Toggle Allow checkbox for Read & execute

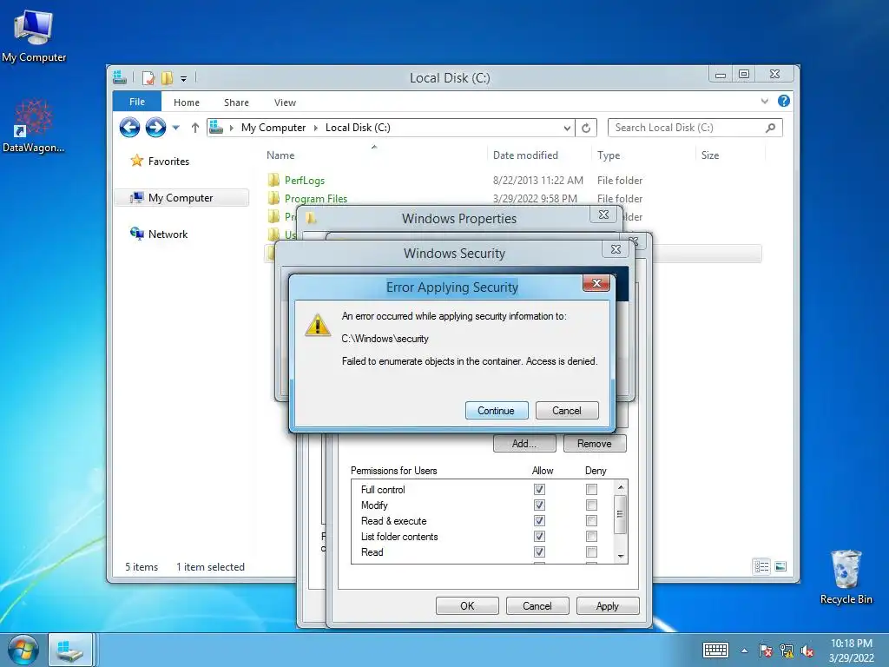(539, 521)
